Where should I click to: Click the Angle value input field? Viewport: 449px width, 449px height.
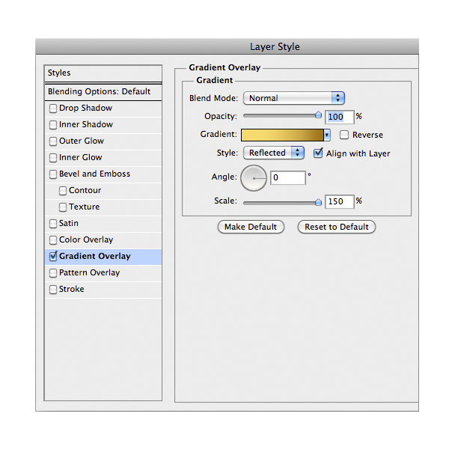click(x=288, y=178)
